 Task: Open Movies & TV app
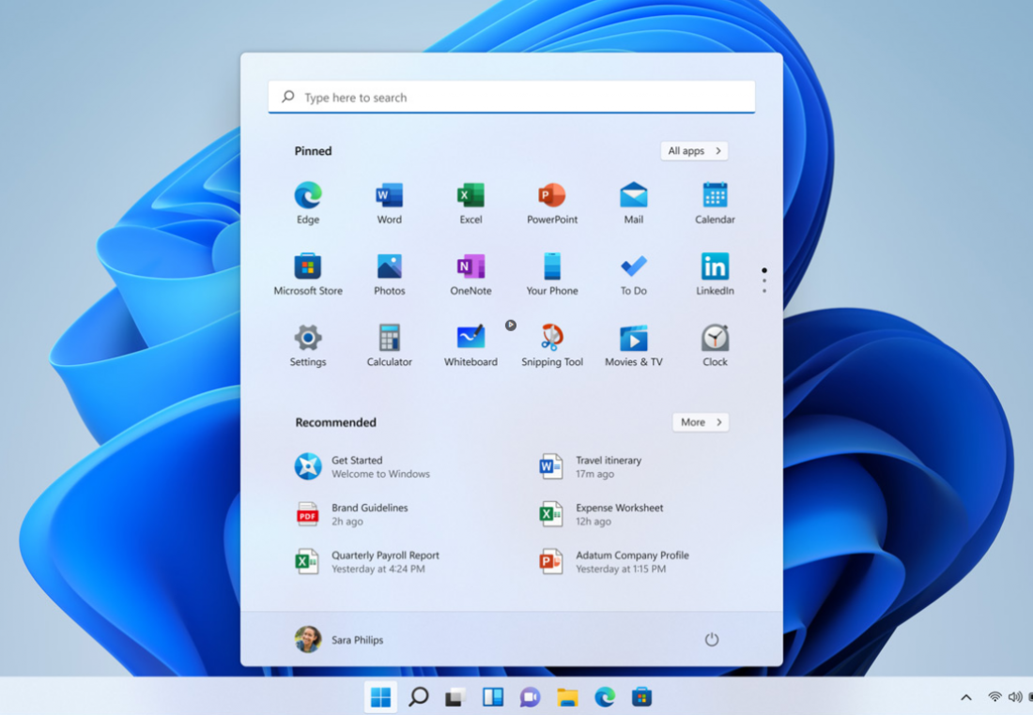634,345
